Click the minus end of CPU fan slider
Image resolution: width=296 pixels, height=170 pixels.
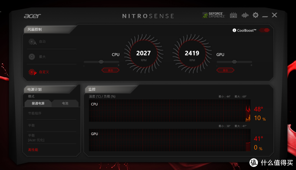[84, 66]
